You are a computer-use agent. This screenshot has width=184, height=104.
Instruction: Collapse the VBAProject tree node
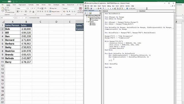click(85, 16)
